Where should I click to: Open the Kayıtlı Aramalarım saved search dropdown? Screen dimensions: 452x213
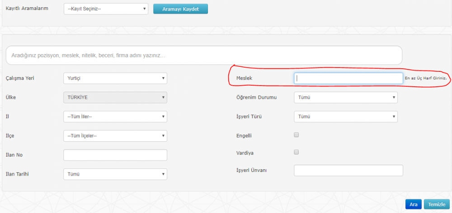pyautogui.click(x=106, y=9)
